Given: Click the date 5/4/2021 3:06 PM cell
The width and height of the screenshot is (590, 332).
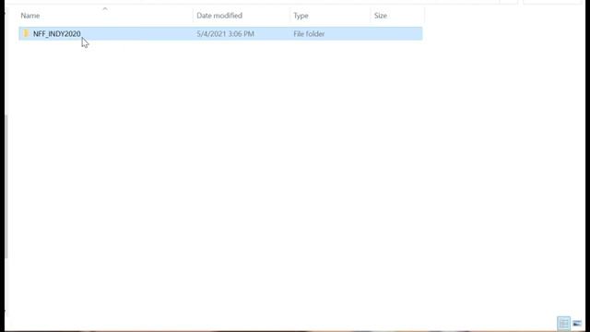Looking at the screenshot, I should tap(225, 34).
